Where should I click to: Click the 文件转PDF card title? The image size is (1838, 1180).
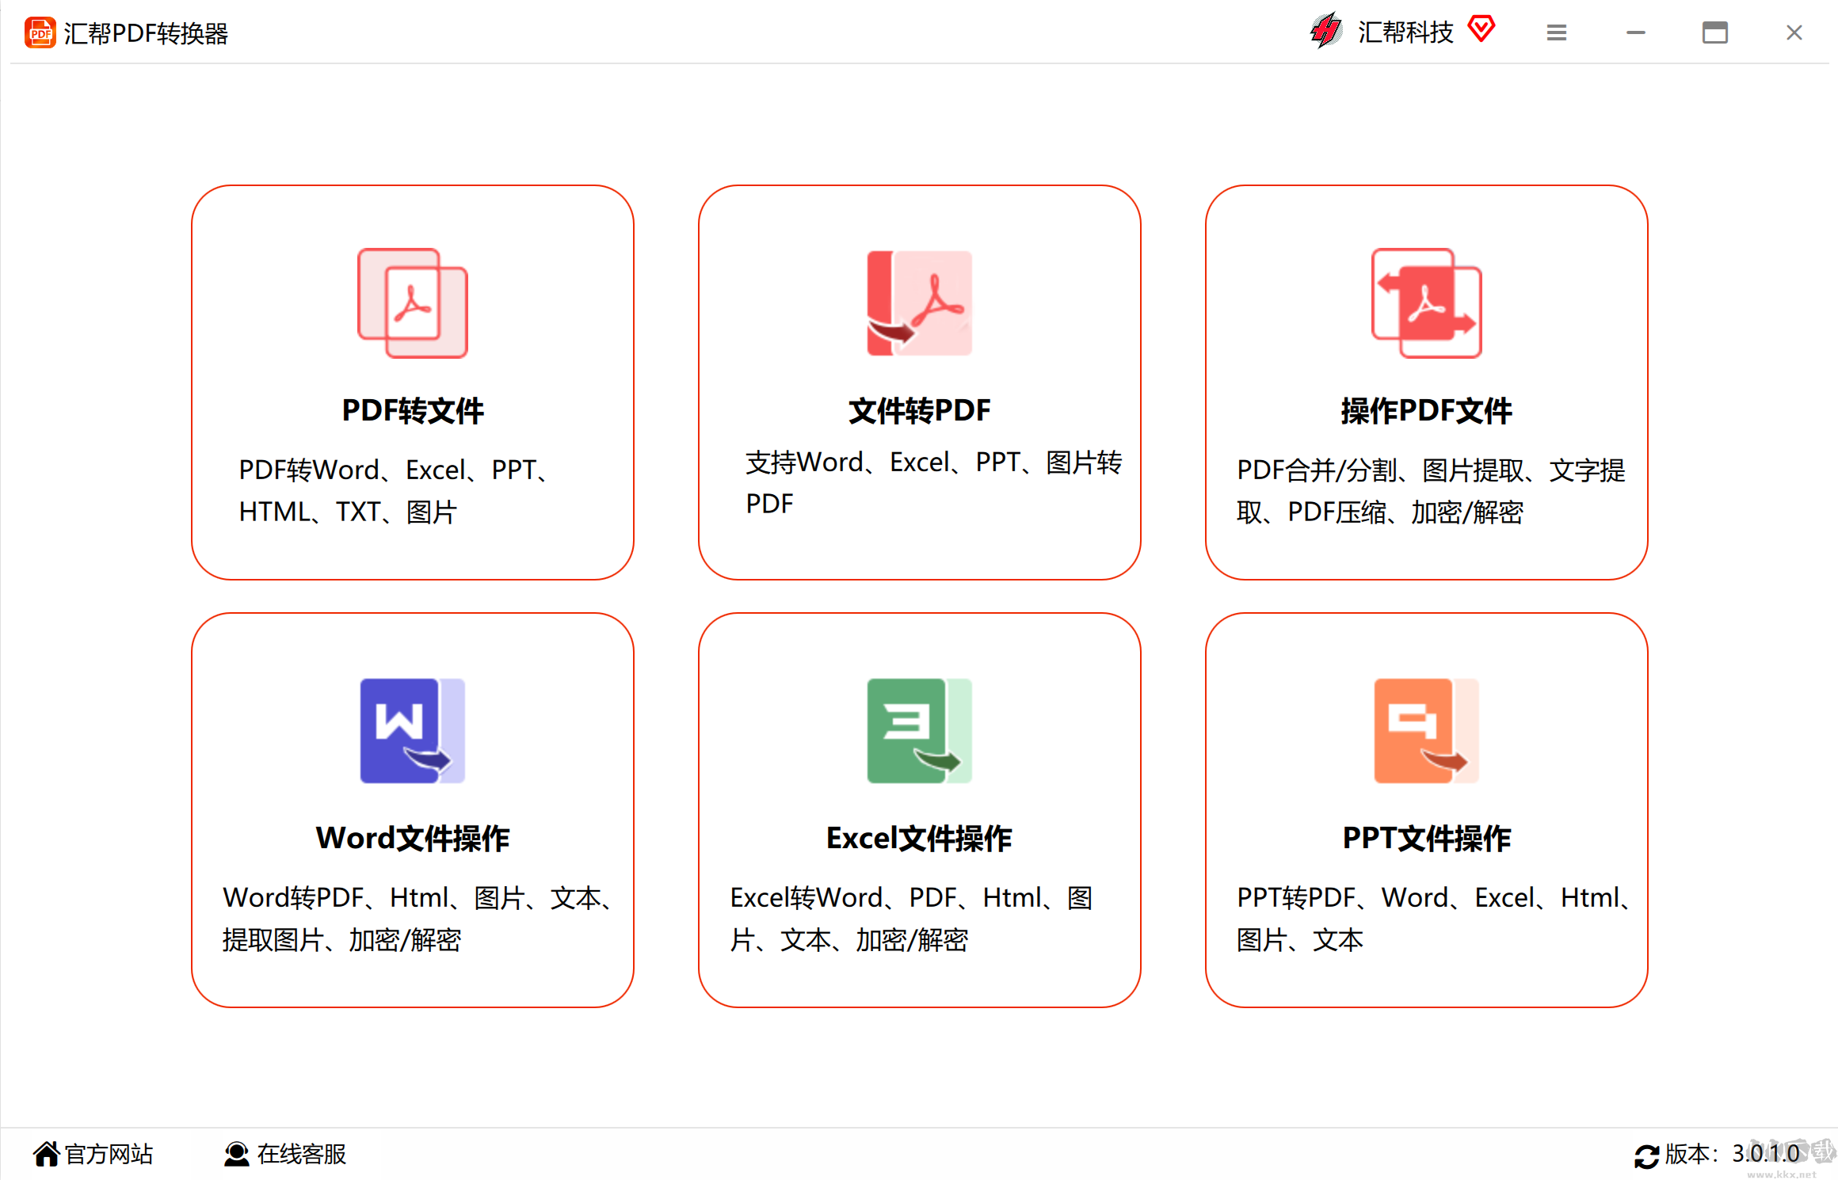click(919, 410)
